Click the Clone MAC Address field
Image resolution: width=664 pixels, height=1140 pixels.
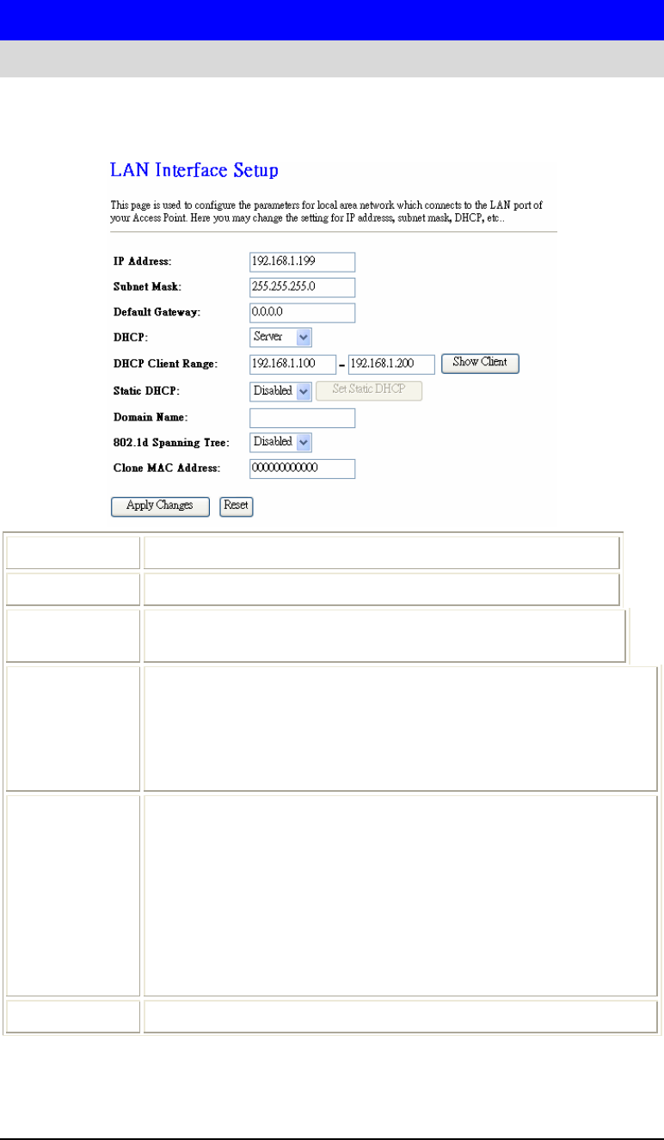pyautogui.click(x=302, y=469)
